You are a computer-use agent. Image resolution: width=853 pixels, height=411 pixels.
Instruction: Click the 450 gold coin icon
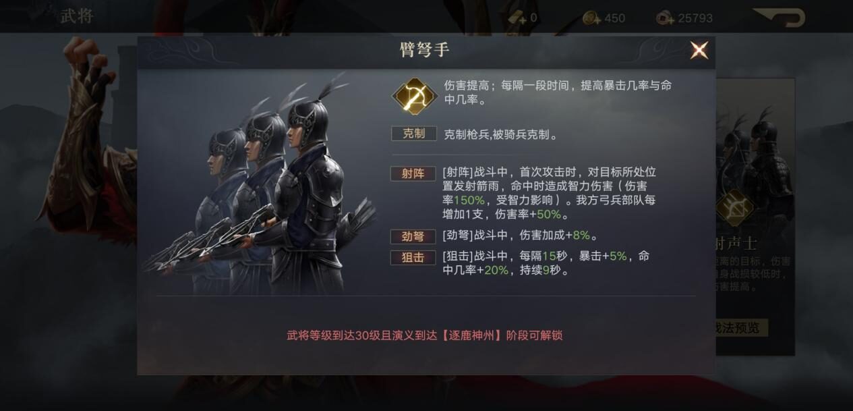[x=591, y=18]
